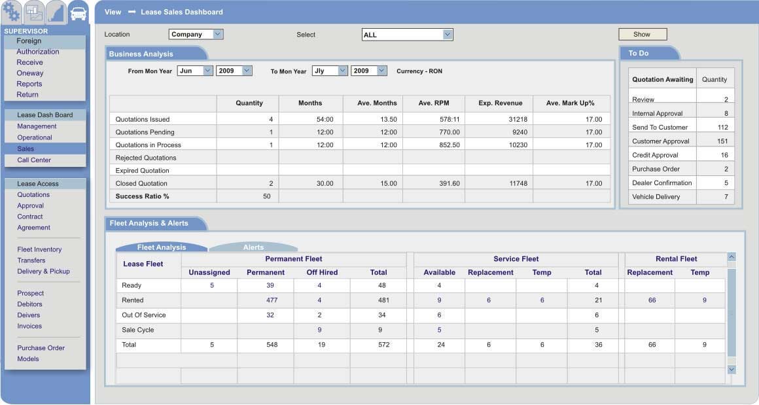Switch to the Alerts tab
The height and width of the screenshot is (405, 759).
tap(254, 247)
